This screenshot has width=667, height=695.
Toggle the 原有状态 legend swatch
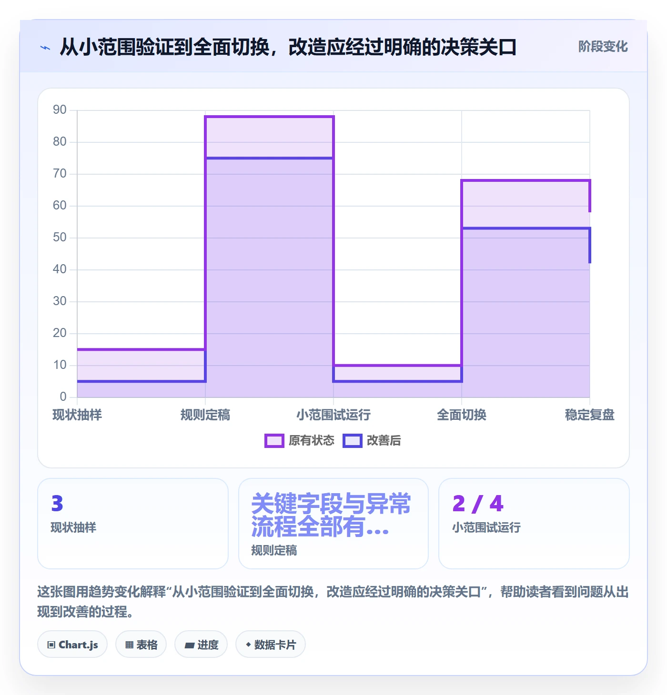tap(274, 441)
